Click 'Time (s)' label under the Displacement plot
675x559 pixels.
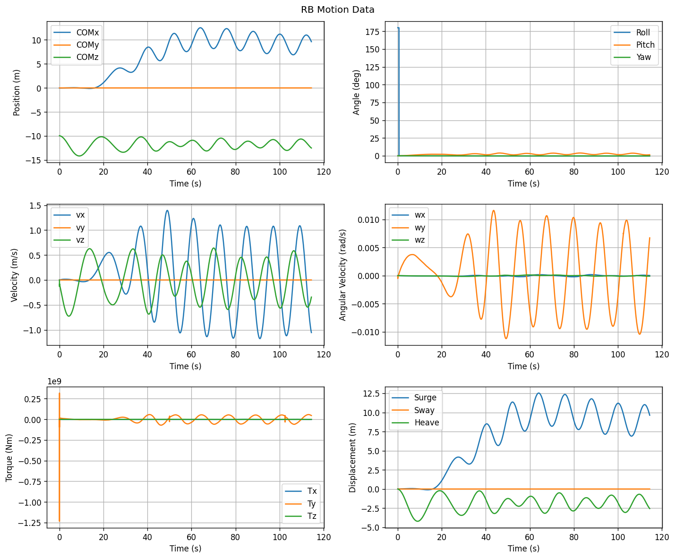[x=524, y=549]
